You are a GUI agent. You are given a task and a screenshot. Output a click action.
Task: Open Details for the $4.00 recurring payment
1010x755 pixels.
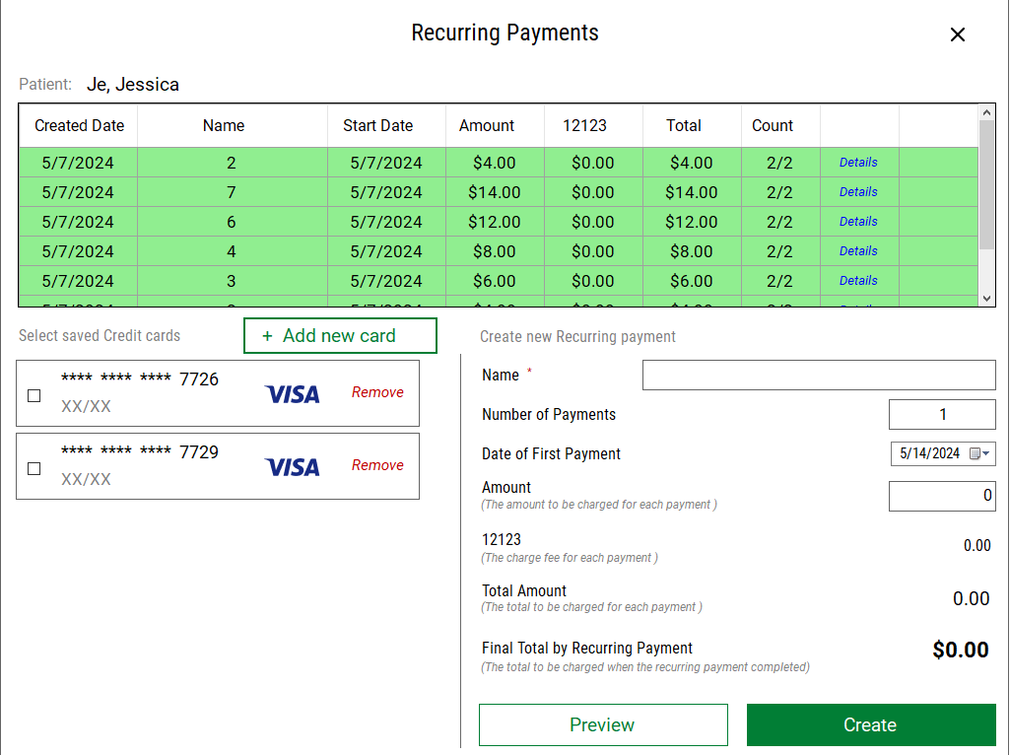pos(858,162)
